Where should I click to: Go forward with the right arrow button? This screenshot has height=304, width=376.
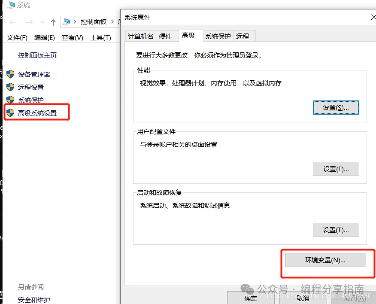click(x=29, y=23)
